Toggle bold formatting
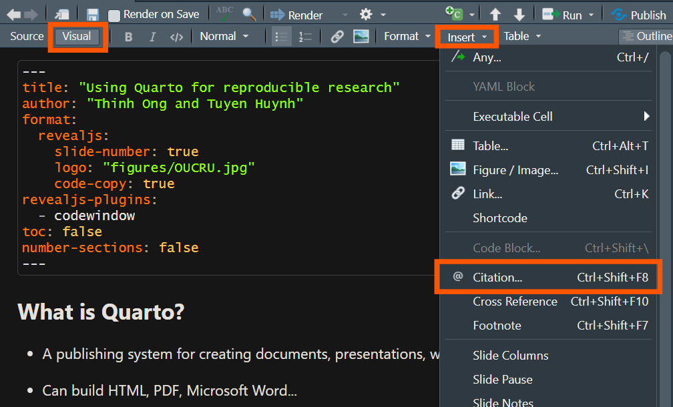Screen dimensions: 673x407 tap(129, 37)
